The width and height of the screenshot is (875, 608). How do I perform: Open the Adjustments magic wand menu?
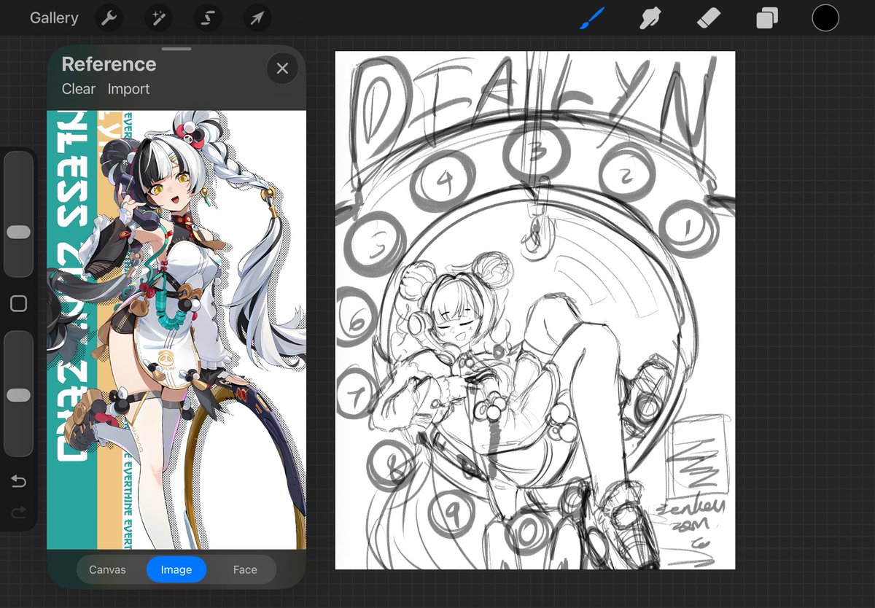coord(158,18)
